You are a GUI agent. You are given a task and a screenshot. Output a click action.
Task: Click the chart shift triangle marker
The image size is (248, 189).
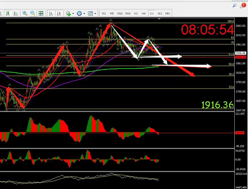(x=159, y=19)
